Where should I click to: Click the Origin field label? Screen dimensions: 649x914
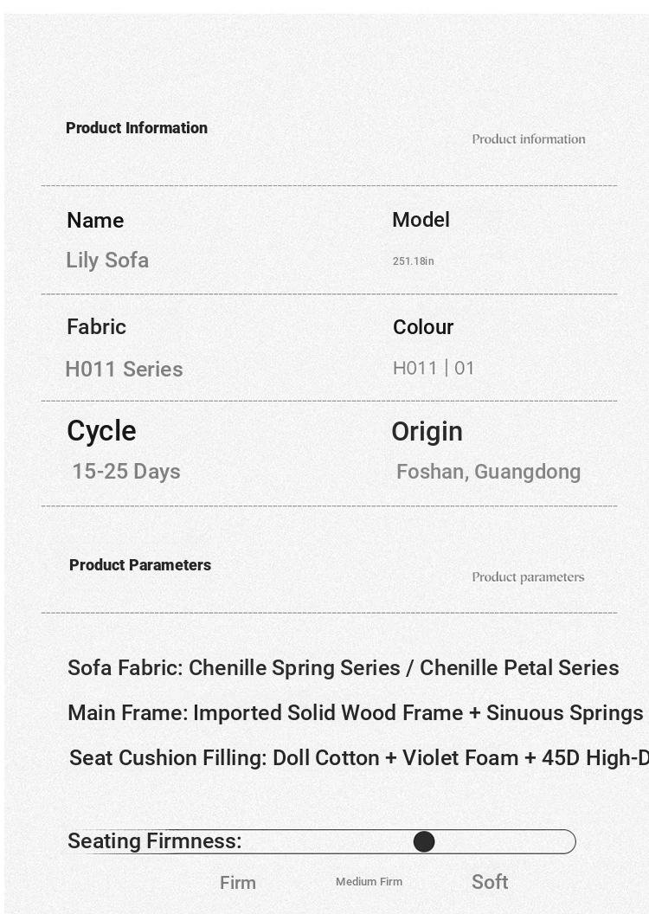(x=427, y=432)
